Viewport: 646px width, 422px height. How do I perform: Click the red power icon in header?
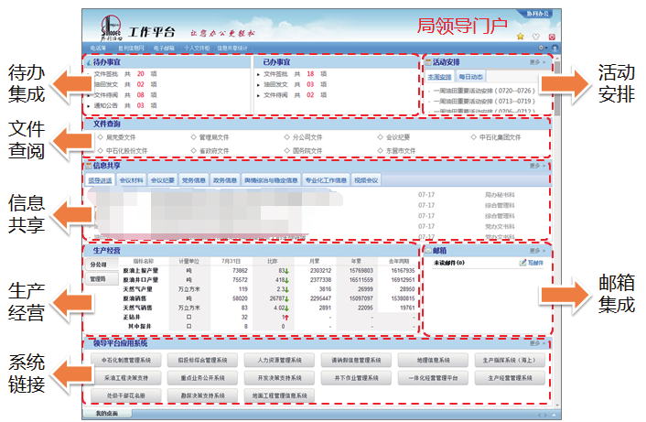552,37
